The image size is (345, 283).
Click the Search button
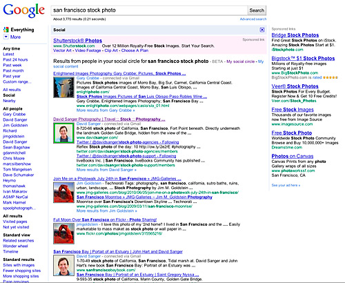(257, 10)
